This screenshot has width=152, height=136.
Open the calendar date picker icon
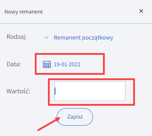[47, 64]
